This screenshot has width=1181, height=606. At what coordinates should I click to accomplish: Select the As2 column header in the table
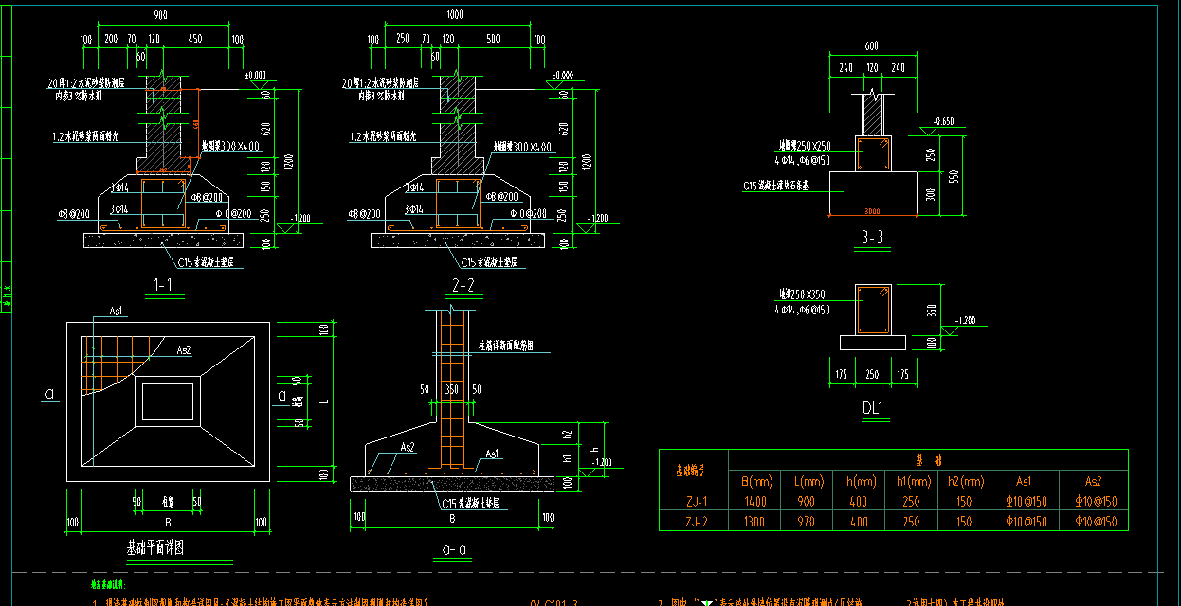[1093, 480]
